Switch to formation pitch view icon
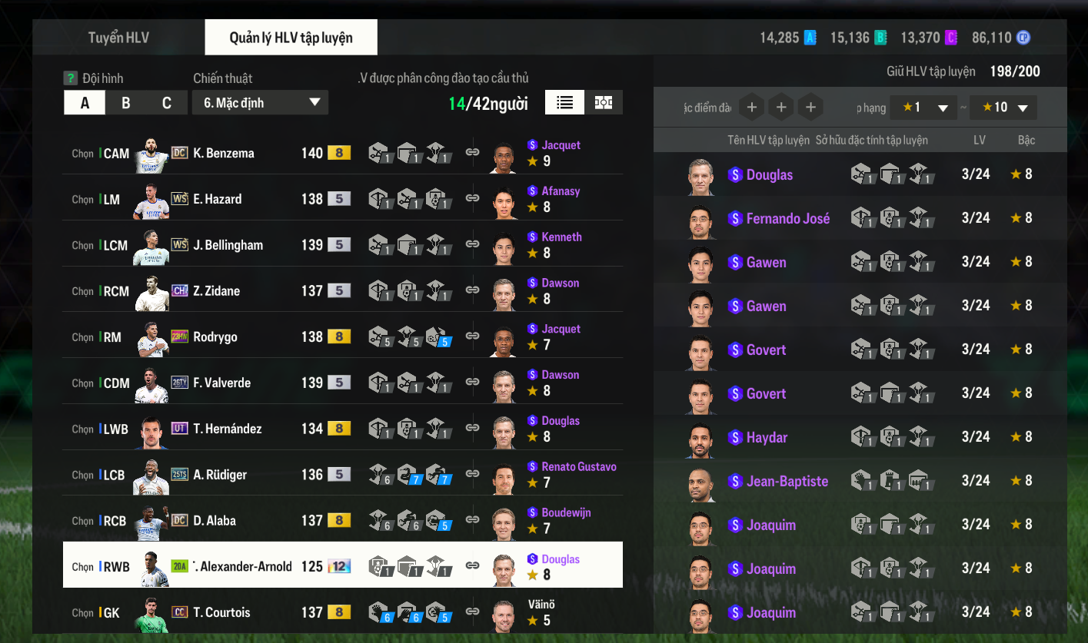1088x643 pixels. coord(604,102)
